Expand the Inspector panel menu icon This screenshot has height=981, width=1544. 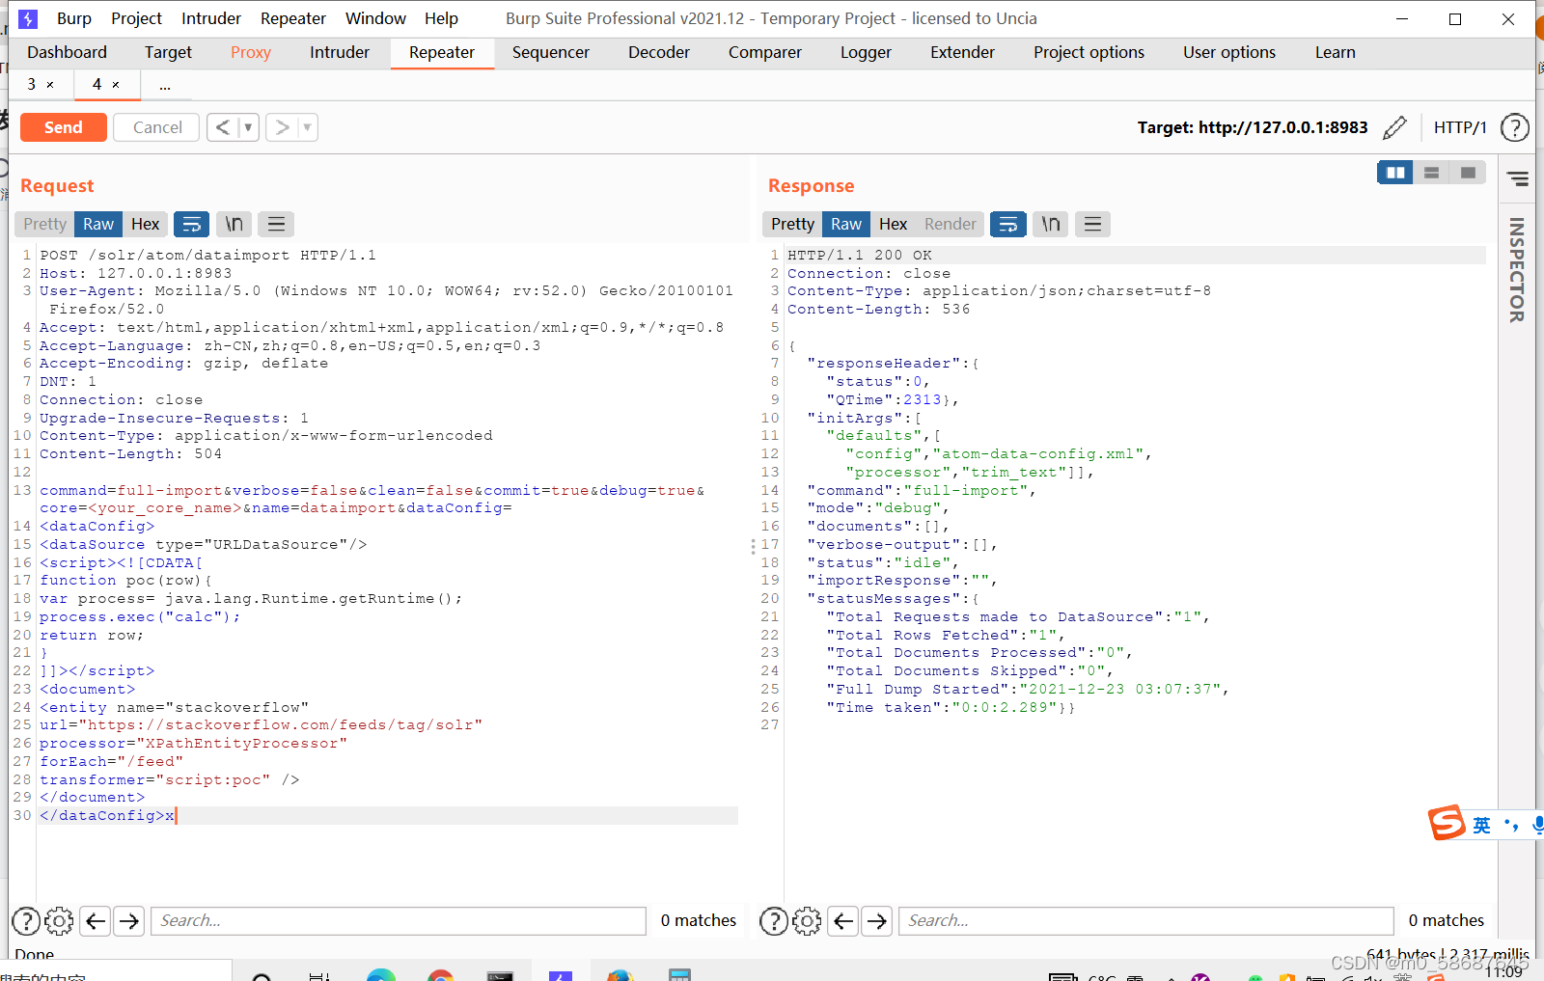pos(1518,178)
